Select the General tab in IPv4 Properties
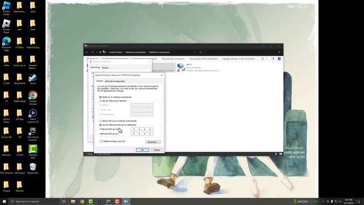 click(x=100, y=81)
